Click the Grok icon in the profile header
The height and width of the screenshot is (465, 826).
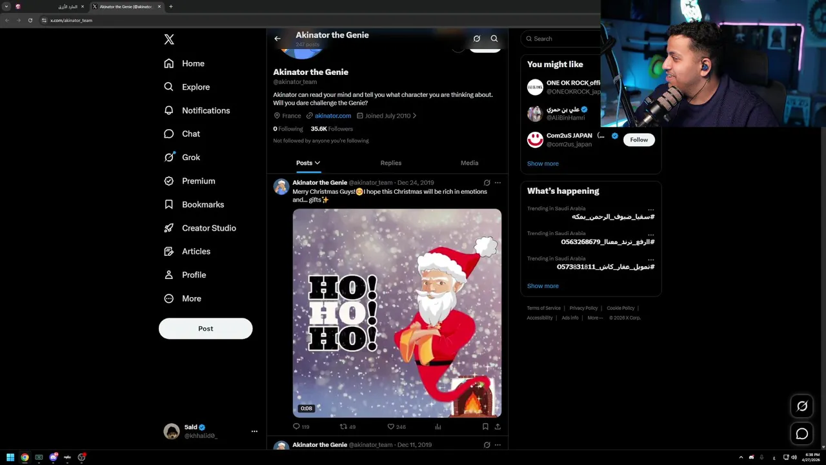(477, 39)
